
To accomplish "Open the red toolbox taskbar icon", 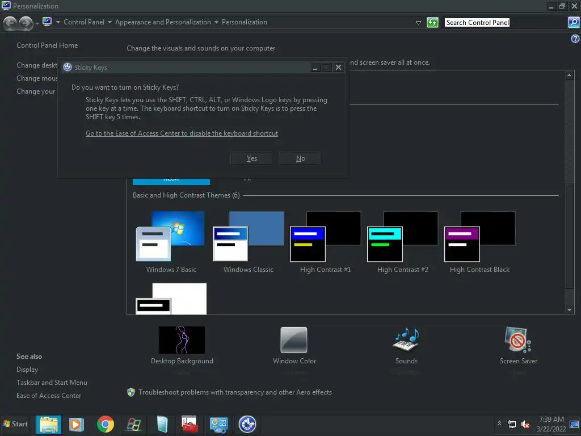I will [x=190, y=425].
